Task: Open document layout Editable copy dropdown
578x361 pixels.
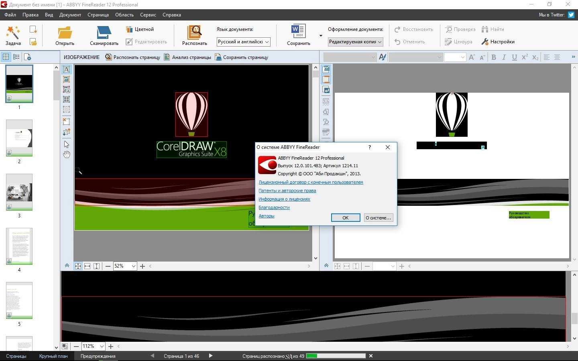Action: [x=355, y=42]
